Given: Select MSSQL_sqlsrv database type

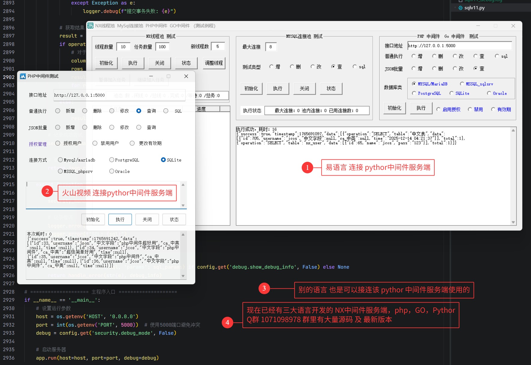Looking at the screenshot, I should [x=462, y=84].
